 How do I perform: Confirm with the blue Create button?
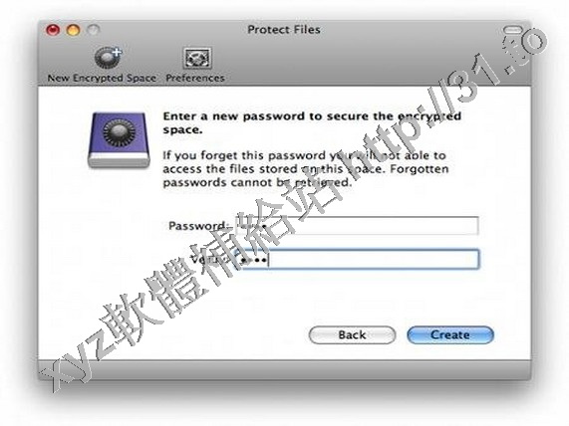point(450,334)
